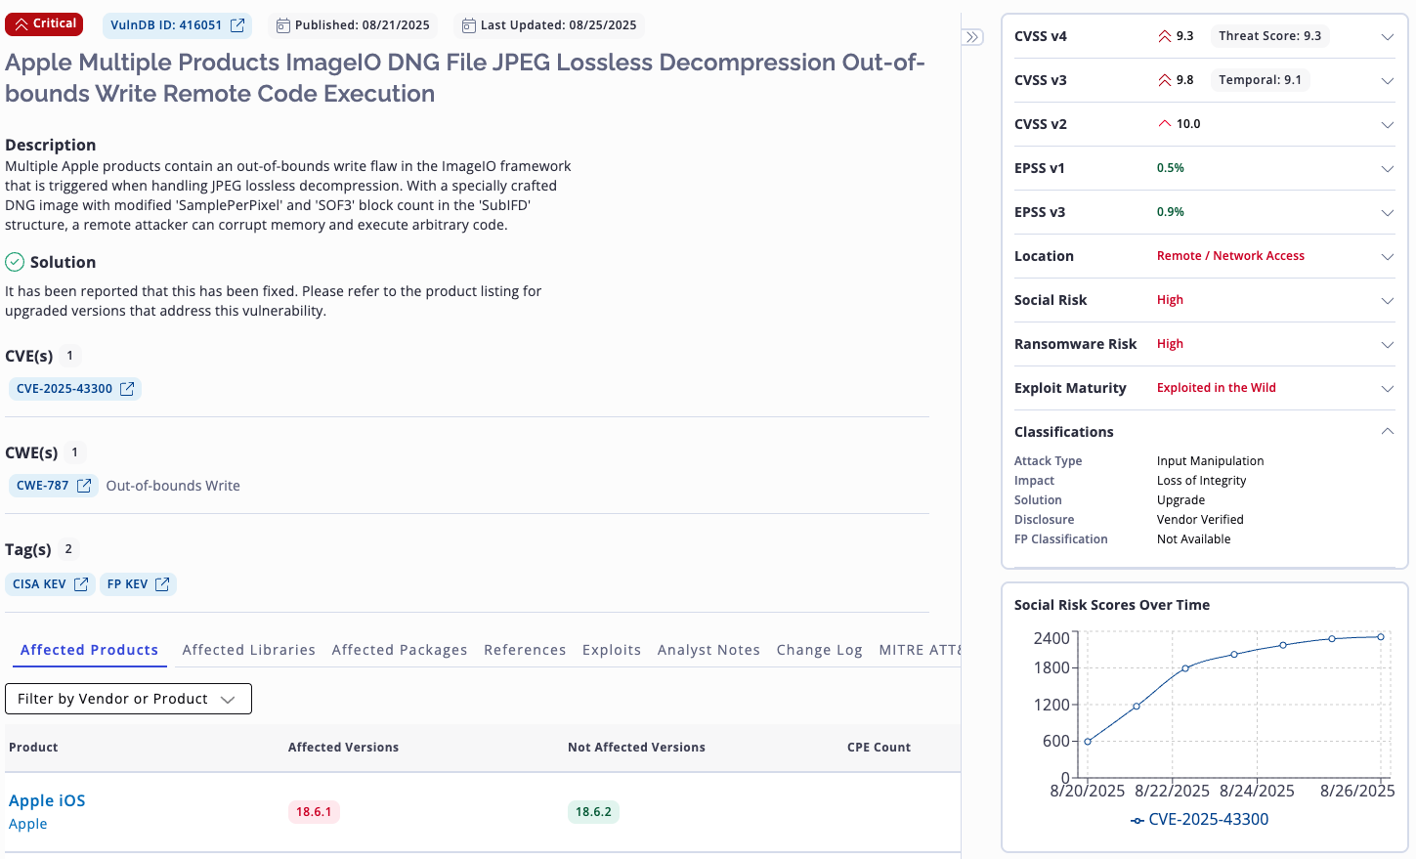Click the CVE-2025-43300 chart legend marker
Image resolution: width=1416 pixels, height=859 pixels.
(1137, 820)
